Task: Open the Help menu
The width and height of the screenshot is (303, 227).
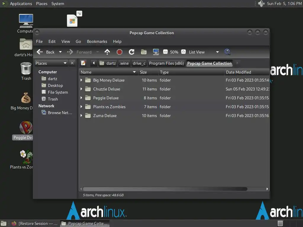Action: 117,41
